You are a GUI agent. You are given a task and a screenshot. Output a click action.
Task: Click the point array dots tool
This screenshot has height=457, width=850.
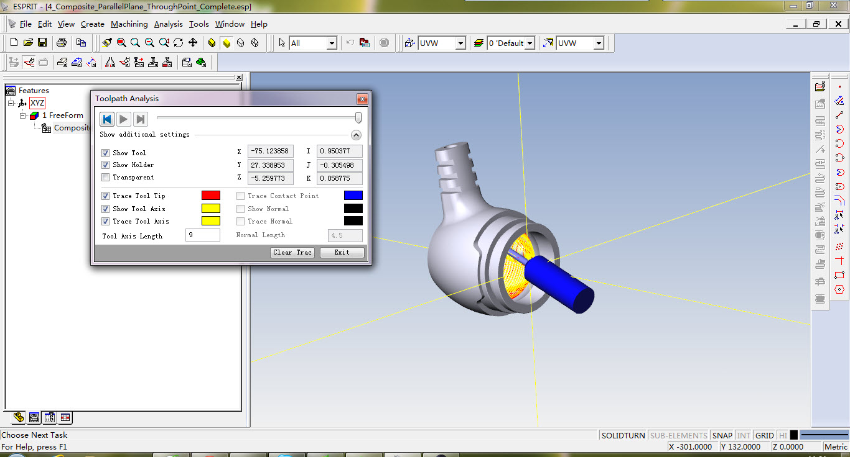click(839, 247)
